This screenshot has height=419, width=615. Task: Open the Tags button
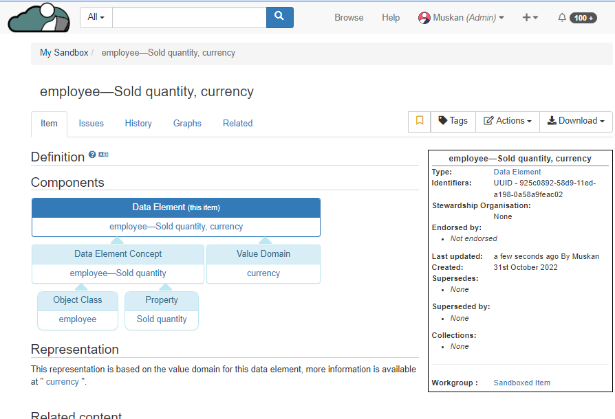pos(453,121)
